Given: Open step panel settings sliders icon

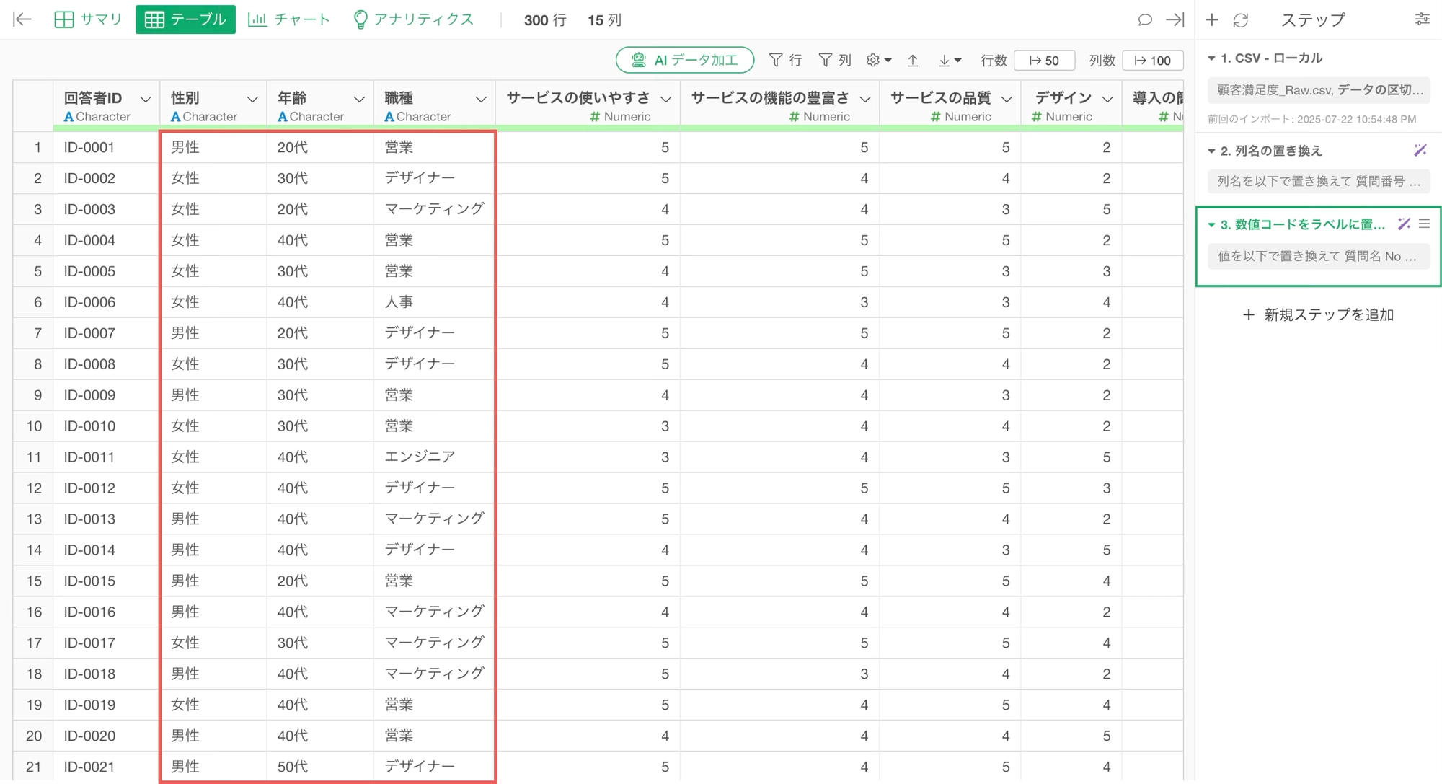Looking at the screenshot, I should pyautogui.click(x=1422, y=19).
